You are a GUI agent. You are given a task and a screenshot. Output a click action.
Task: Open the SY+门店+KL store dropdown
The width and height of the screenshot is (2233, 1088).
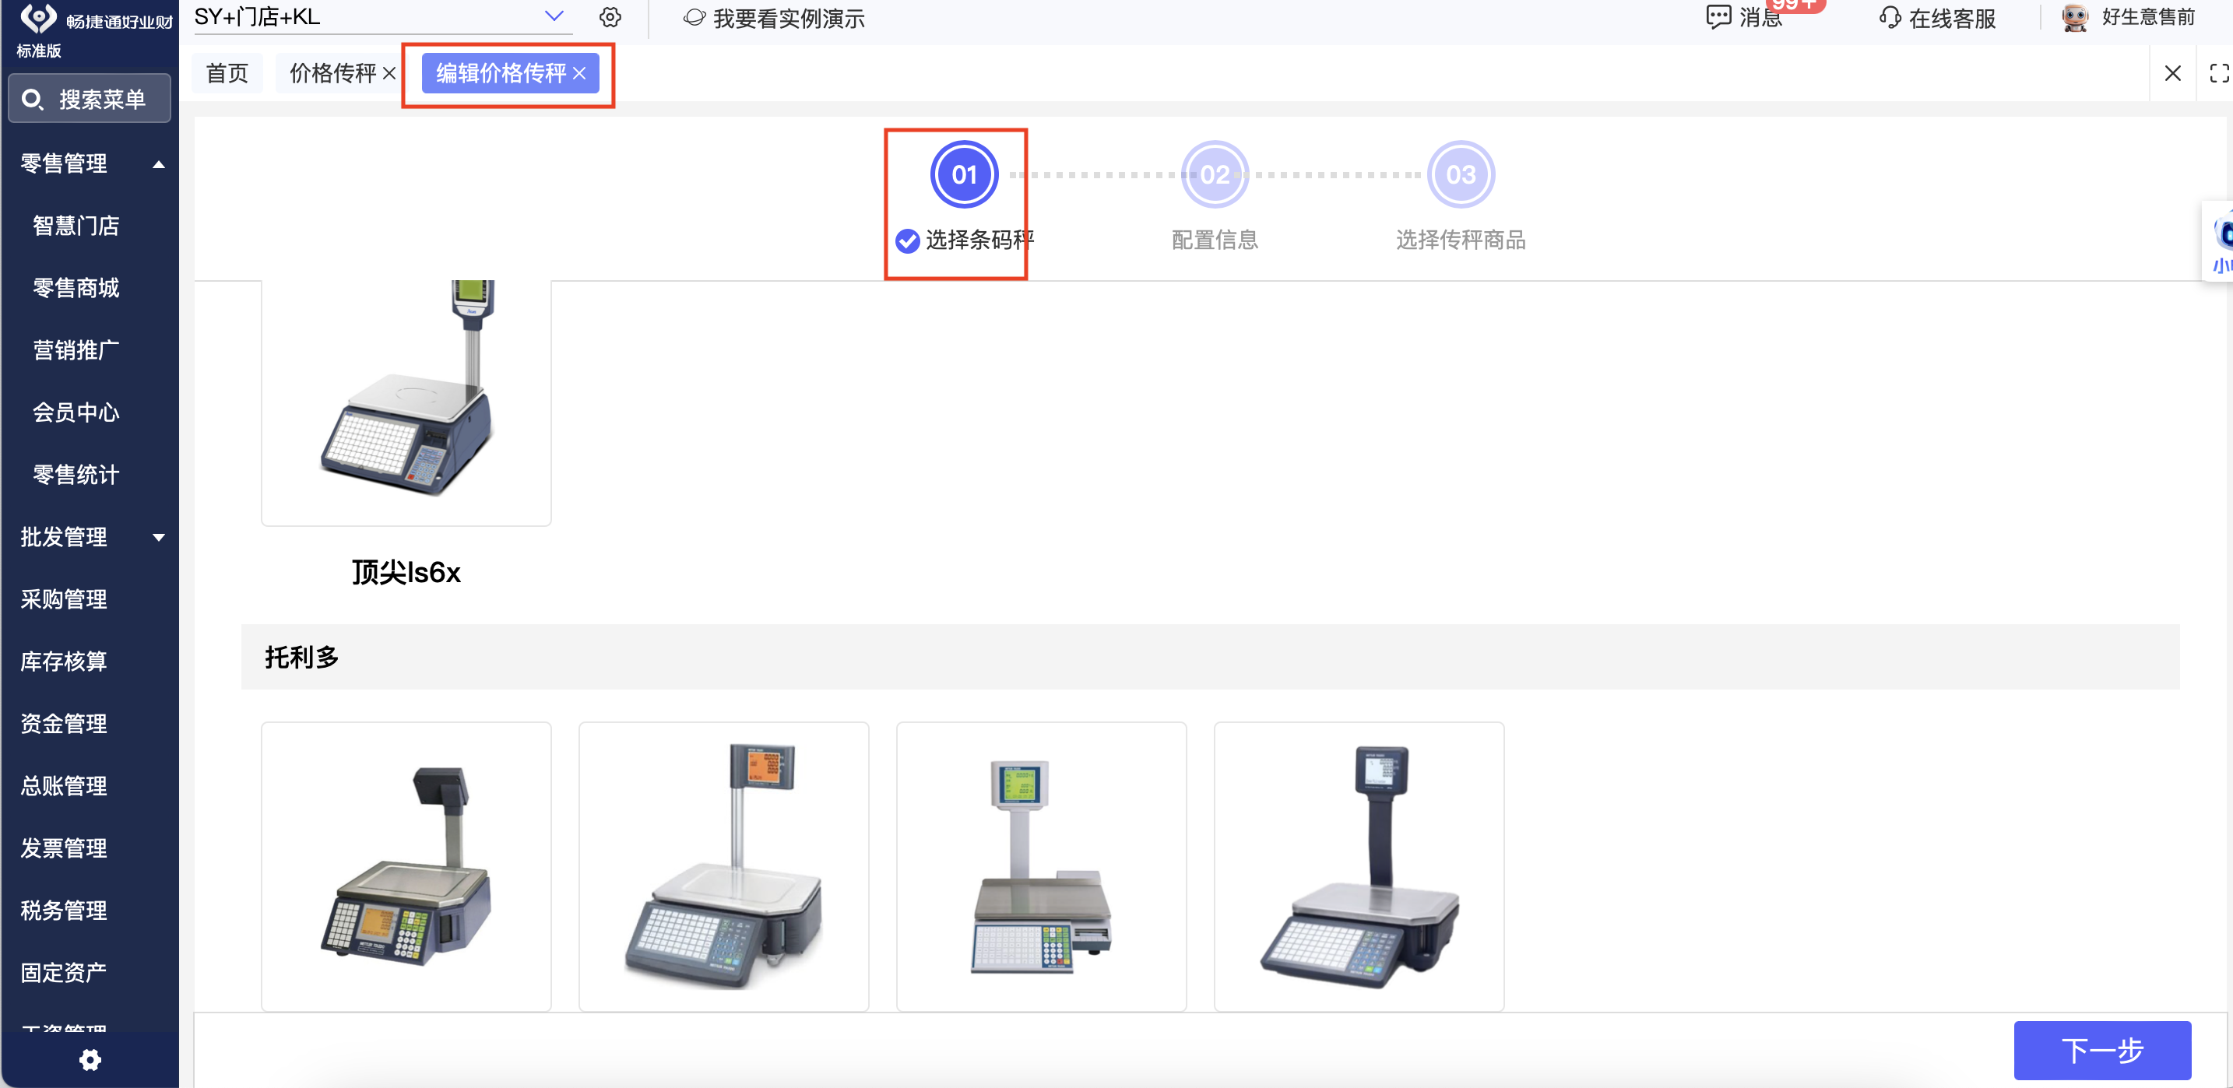pos(382,17)
